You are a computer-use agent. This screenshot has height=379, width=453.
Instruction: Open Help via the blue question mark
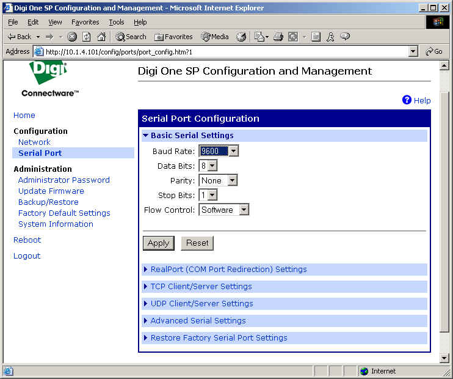coord(407,100)
